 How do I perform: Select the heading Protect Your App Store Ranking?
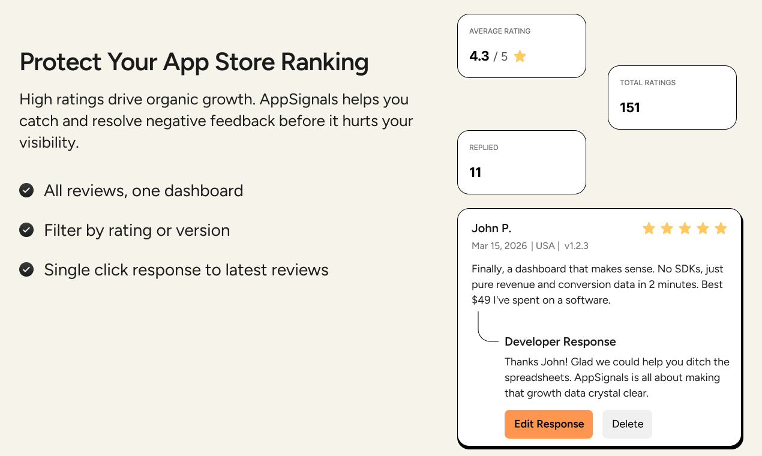pos(194,62)
